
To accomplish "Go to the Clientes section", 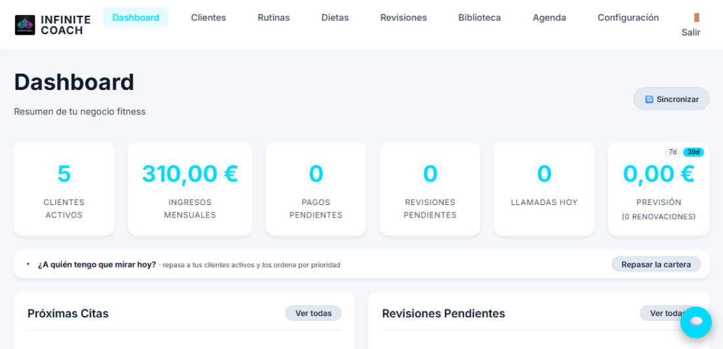I will click(x=208, y=18).
